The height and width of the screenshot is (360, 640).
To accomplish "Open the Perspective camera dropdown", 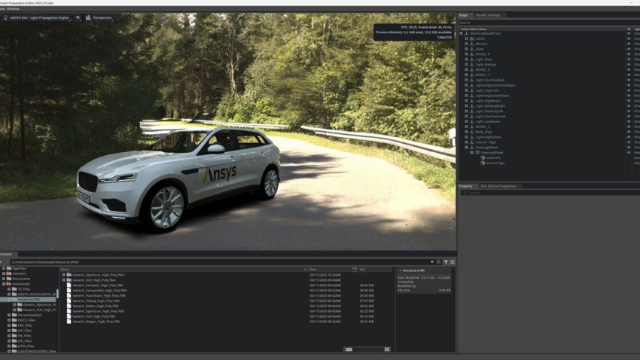I will tap(102, 18).
